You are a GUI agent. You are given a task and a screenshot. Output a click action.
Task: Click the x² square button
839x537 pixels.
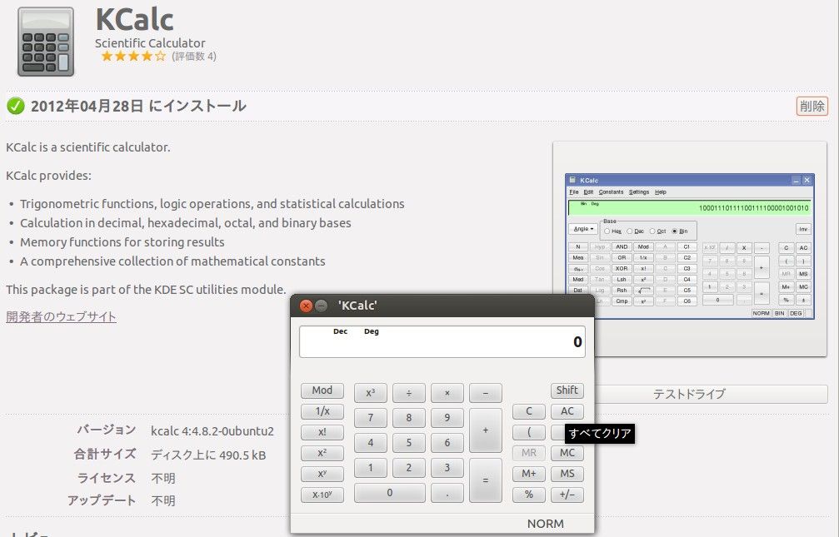pyautogui.click(x=322, y=453)
